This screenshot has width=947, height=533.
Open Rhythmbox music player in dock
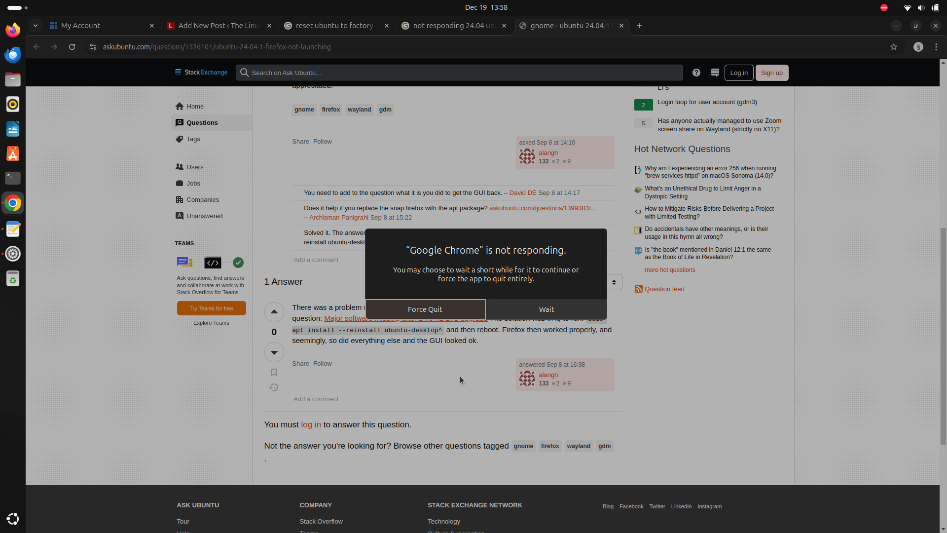tap(13, 104)
